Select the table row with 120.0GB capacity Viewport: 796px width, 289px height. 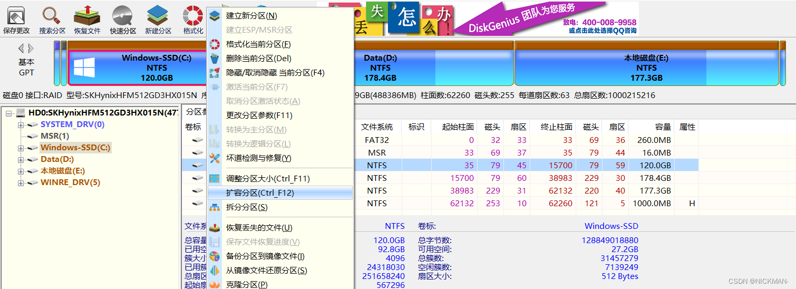point(440,165)
